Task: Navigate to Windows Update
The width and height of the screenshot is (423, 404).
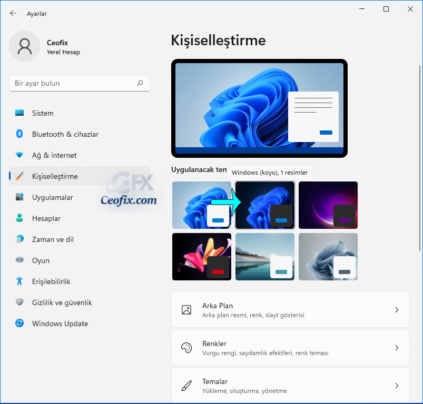Action: point(80,323)
